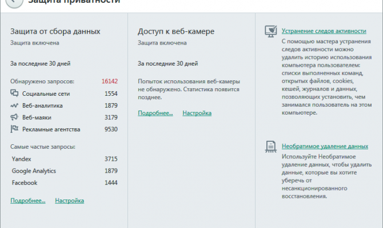This screenshot has width=383, height=228.
Task: Click the web analytics graph icon
Action: [x=14, y=105]
